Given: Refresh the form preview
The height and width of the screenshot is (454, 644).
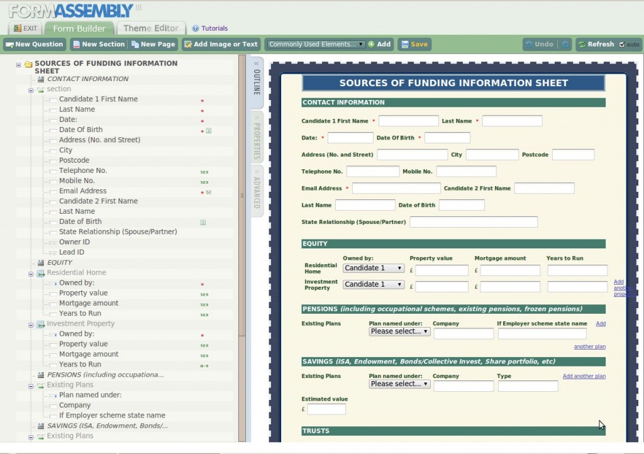Looking at the screenshot, I should click(x=596, y=45).
